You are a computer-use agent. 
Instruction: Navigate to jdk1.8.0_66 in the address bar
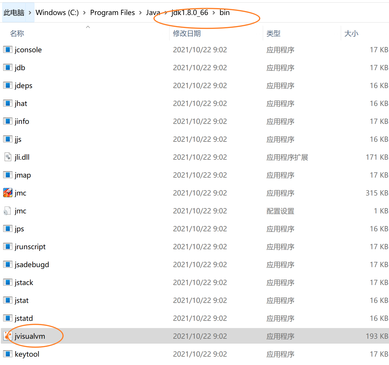pyautogui.click(x=190, y=13)
